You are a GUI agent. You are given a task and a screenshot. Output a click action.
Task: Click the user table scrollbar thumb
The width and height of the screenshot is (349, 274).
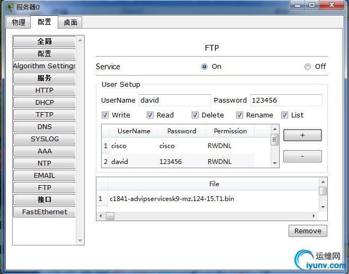pyautogui.click(x=274, y=140)
